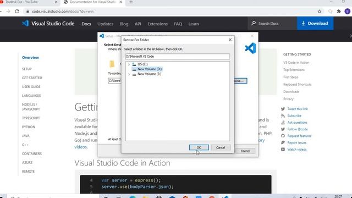Click the YouTube icon beside Watch videos

pos(283,149)
